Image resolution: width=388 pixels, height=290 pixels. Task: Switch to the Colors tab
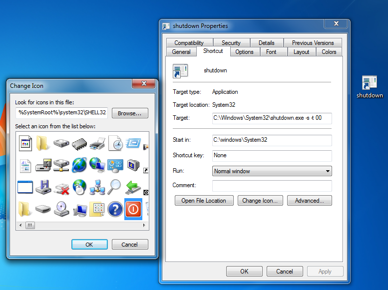[x=329, y=52]
